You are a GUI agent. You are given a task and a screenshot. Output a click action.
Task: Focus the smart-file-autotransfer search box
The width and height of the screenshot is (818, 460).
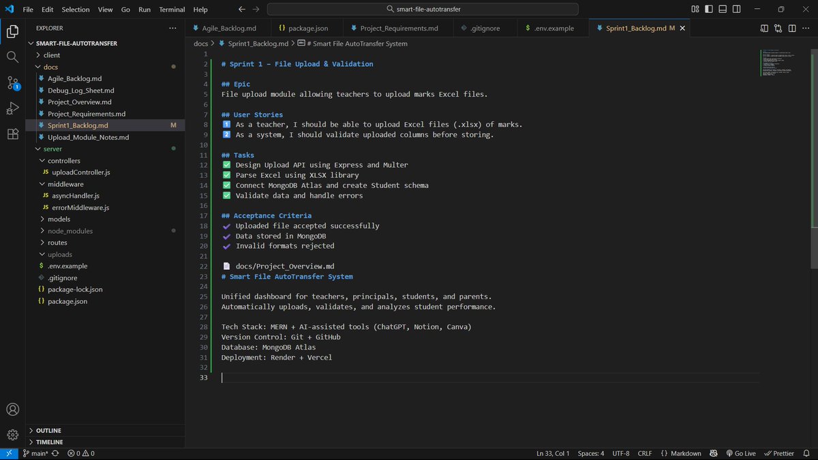(423, 10)
